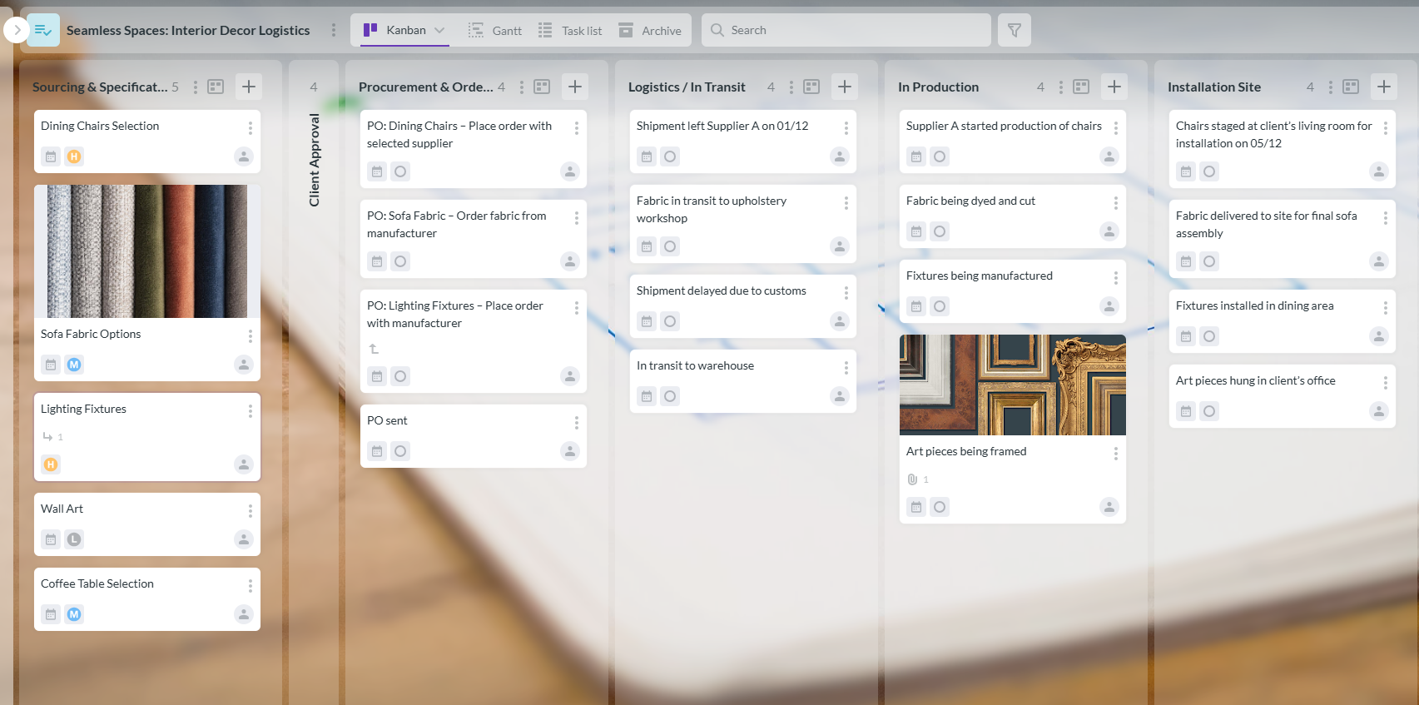1419x705 pixels.
Task: Set date on Fabric in transit to upholstery card
Action: pyautogui.click(x=647, y=246)
